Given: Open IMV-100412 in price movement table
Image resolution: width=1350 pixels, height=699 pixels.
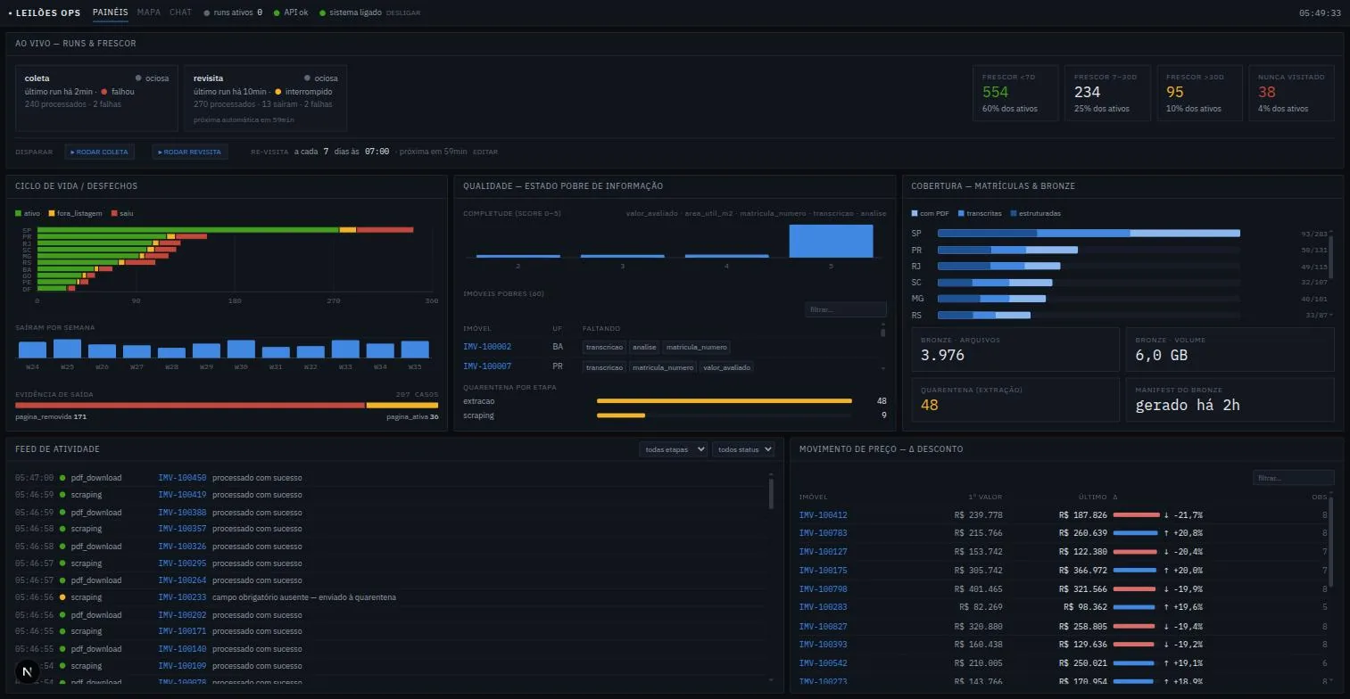Looking at the screenshot, I should coord(823,515).
